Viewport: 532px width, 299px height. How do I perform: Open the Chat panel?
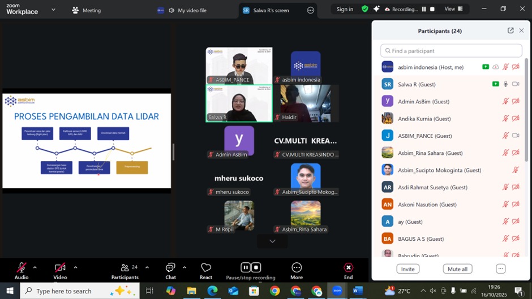pos(170,269)
